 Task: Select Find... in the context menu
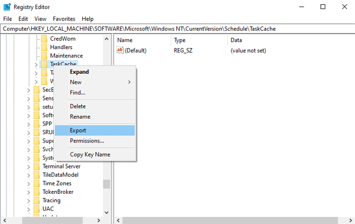[95, 93]
